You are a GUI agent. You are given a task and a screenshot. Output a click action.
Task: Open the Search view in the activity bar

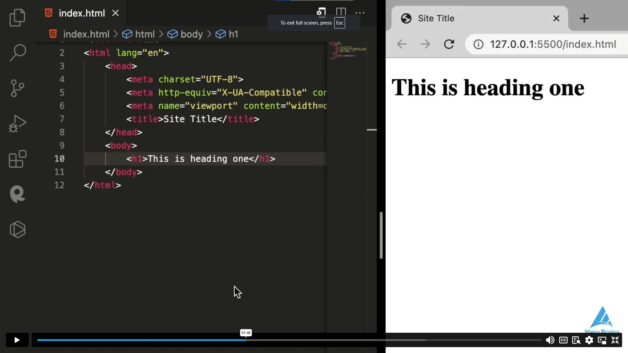(17, 53)
